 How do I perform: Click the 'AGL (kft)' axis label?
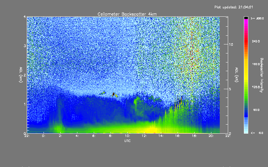click(x=237, y=75)
